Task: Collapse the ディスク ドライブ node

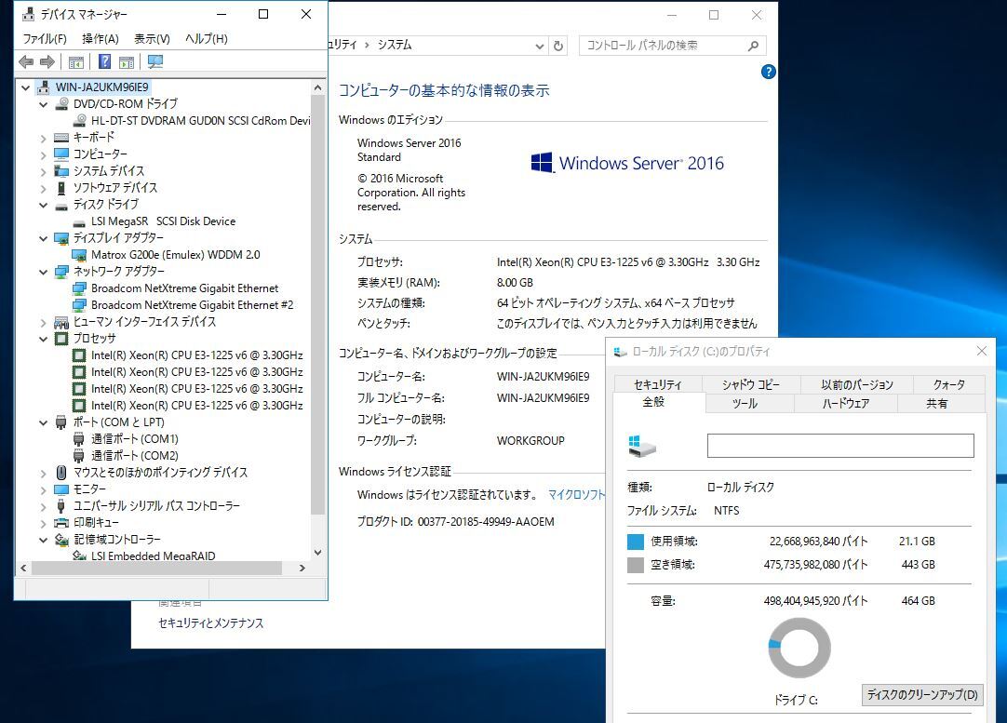Action: (44, 205)
